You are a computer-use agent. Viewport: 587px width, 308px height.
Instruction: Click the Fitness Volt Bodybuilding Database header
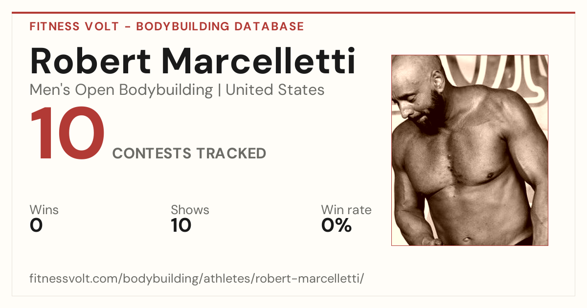click(x=167, y=26)
